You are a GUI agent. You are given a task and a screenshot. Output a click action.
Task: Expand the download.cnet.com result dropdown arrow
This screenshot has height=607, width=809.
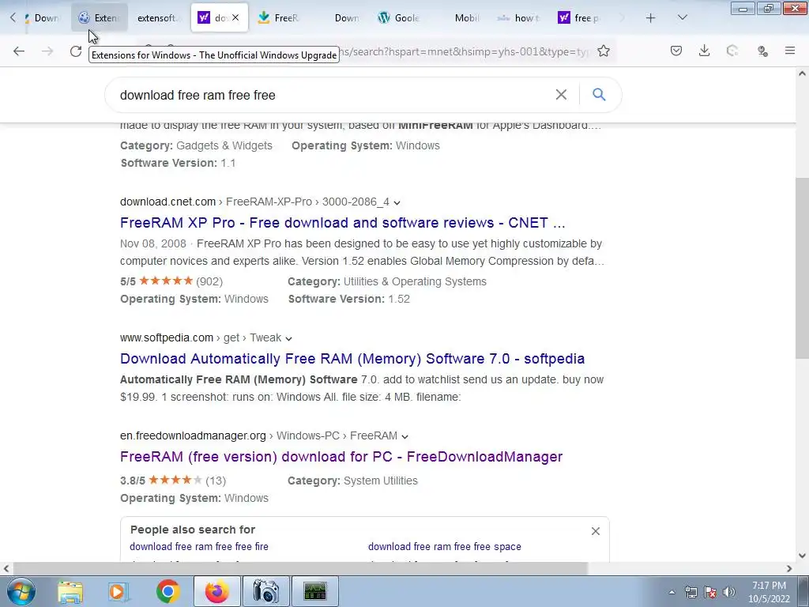[x=397, y=202]
